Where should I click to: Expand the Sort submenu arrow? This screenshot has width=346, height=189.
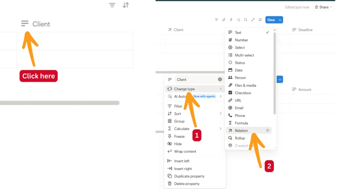point(220,114)
